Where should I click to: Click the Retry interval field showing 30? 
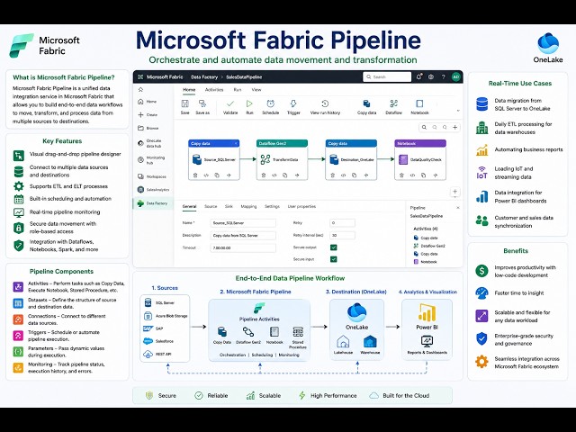point(342,235)
